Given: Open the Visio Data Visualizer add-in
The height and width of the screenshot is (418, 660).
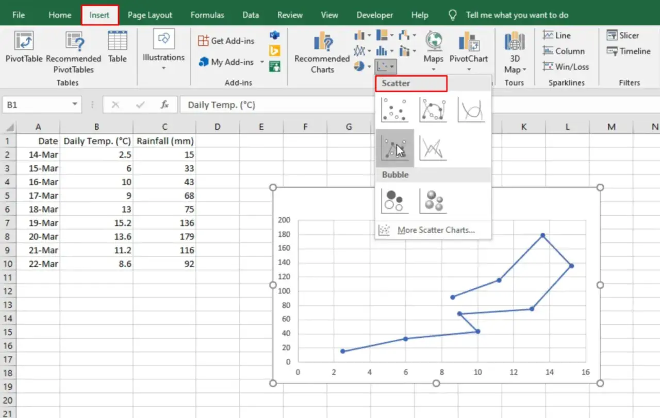Looking at the screenshot, I should pyautogui.click(x=275, y=36).
